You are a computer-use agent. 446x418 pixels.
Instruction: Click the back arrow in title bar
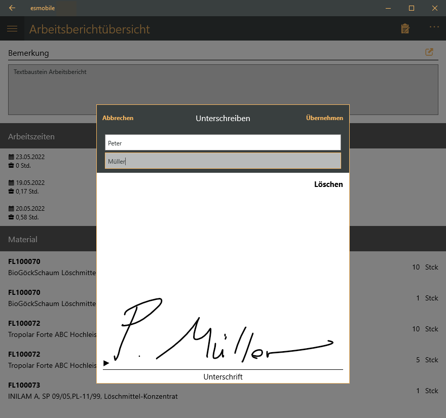[12, 8]
